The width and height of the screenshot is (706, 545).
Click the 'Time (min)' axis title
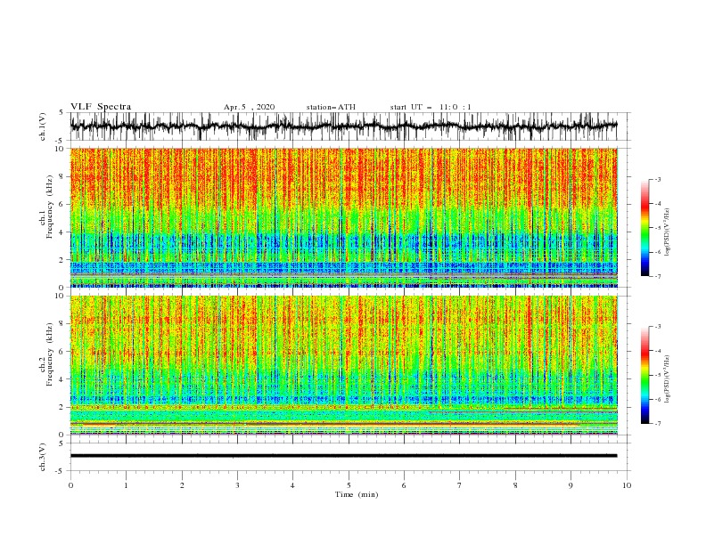pyautogui.click(x=357, y=494)
